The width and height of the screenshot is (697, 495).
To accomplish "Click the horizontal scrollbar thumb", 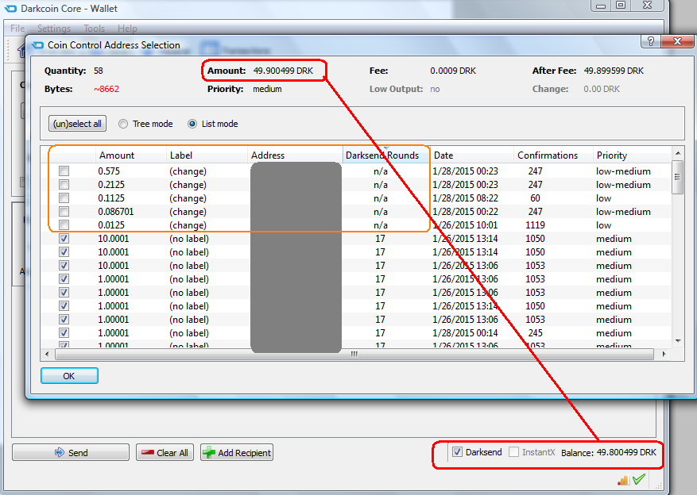I will coord(354,354).
